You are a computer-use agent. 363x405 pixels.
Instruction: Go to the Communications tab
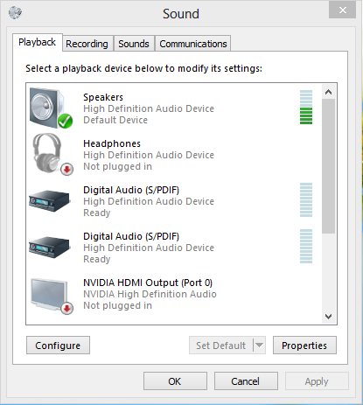(x=193, y=44)
